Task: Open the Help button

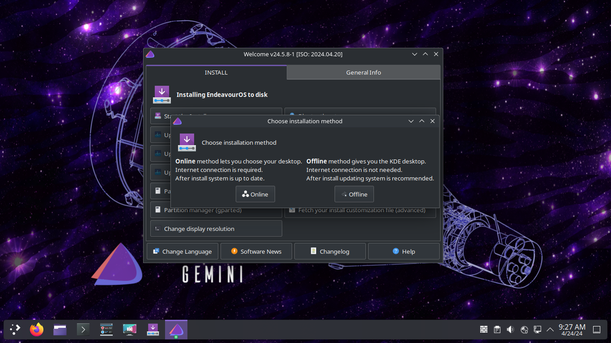Action: [403, 251]
